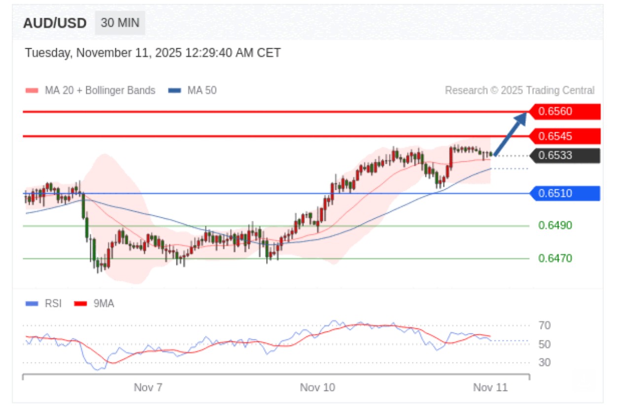The width and height of the screenshot is (619, 419).
Task: Click the blue RSI legend marker
Action: (32, 304)
